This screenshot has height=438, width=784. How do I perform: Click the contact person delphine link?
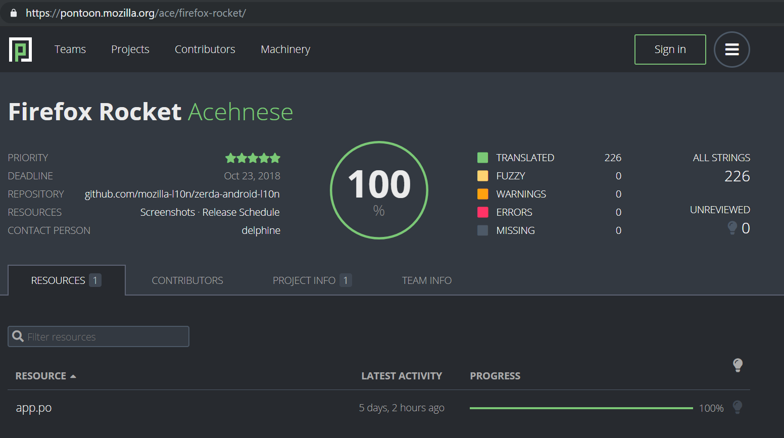point(261,230)
